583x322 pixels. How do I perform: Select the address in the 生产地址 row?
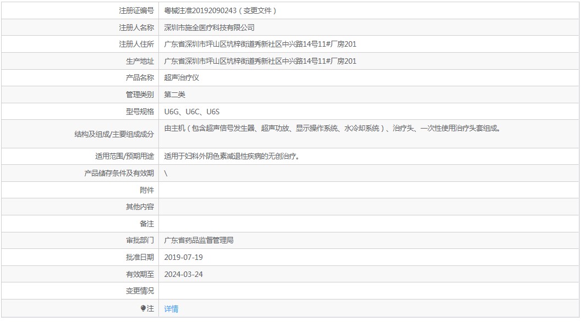pos(260,62)
